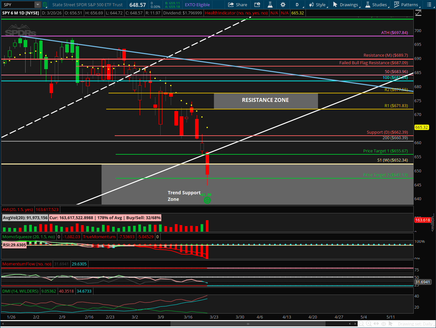The height and width of the screenshot is (328, 436).
Task: Click the ATH ($697.84) level label
Action: tap(394, 32)
